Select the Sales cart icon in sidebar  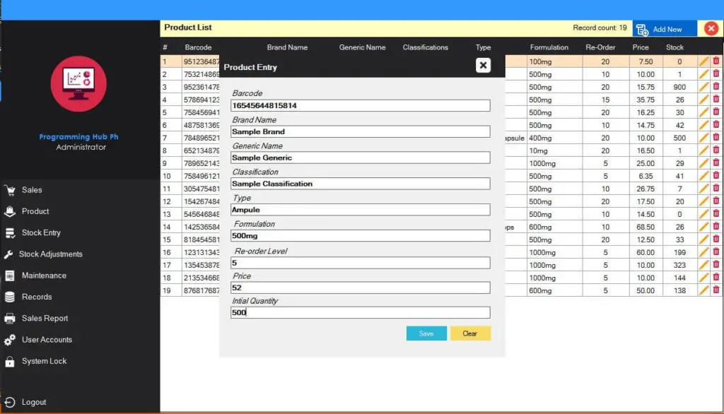pyautogui.click(x=11, y=189)
